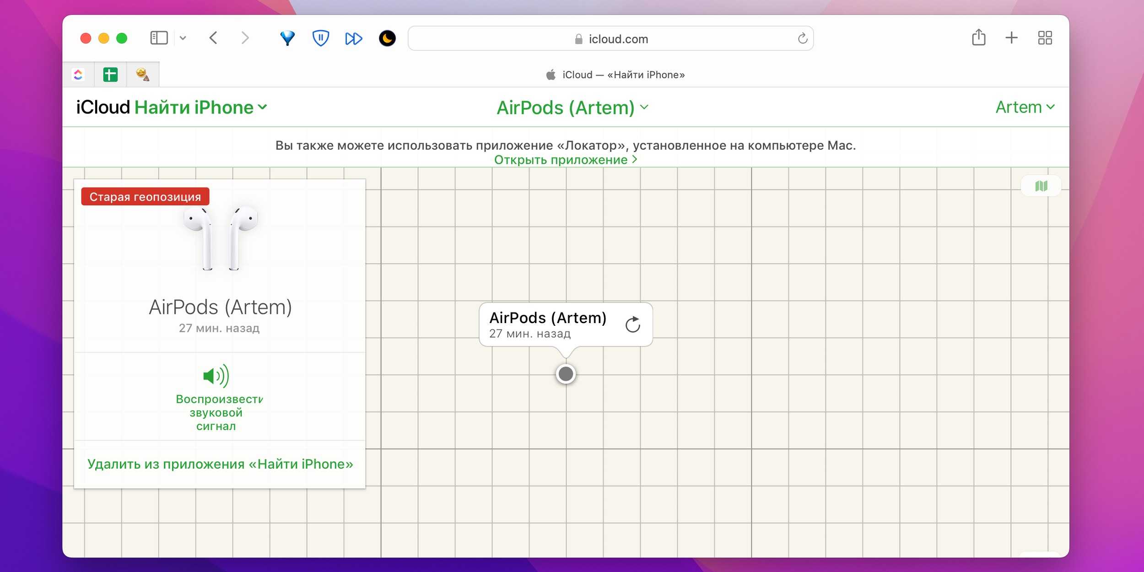
Task: Switch to the emoji pinned tab
Action: pos(143,75)
